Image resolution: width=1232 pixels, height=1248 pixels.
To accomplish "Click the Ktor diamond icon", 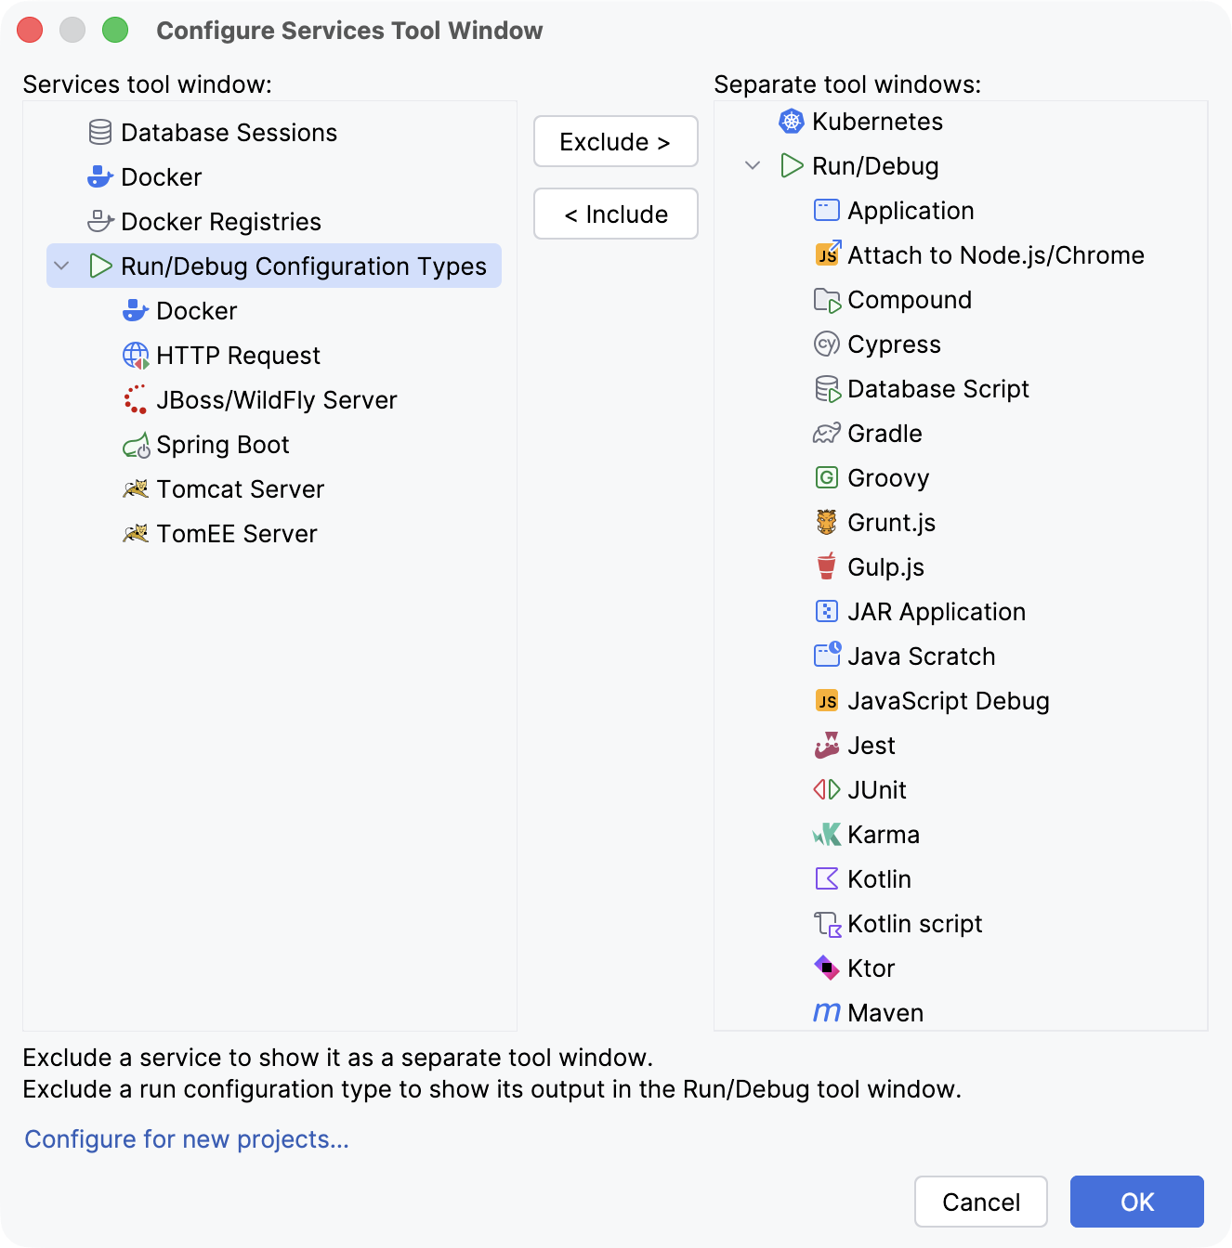I will tap(827, 968).
